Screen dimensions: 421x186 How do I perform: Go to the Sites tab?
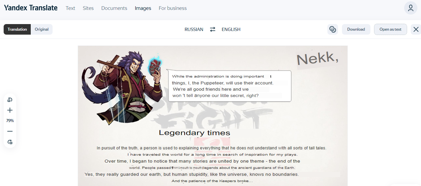pyautogui.click(x=88, y=8)
